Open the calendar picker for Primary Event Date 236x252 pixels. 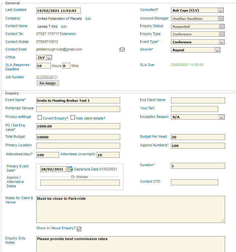(70, 169)
